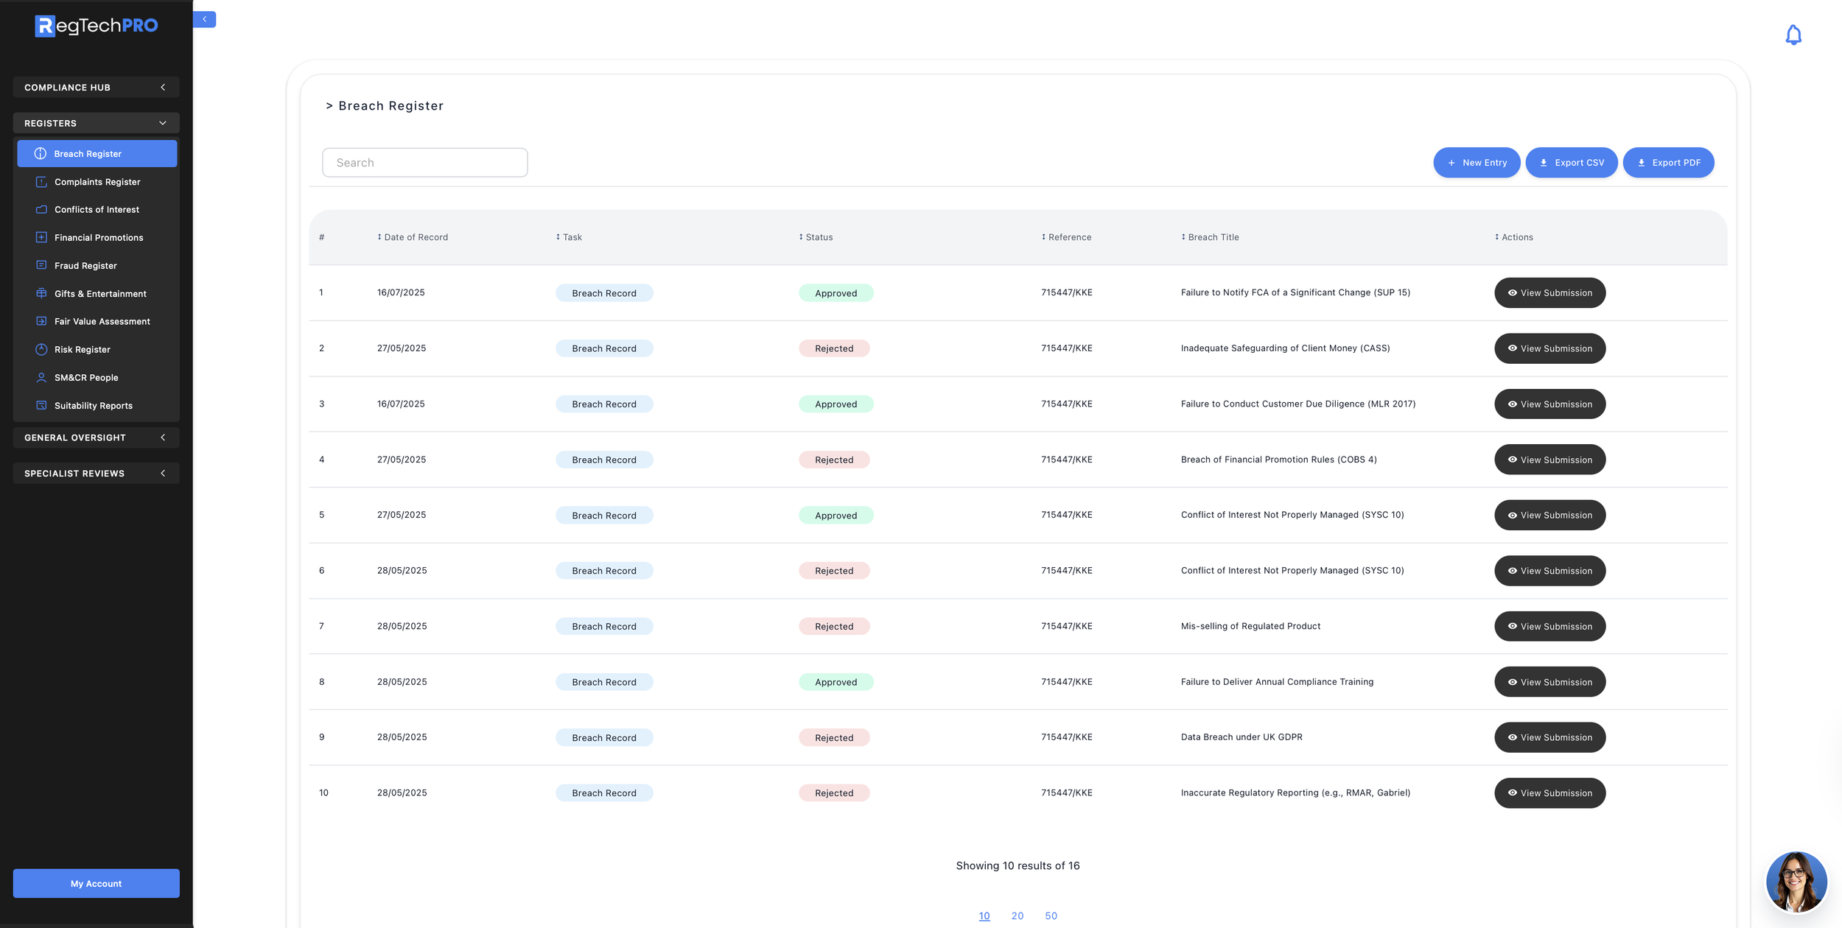Image resolution: width=1842 pixels, height=928 pixels.
Task: Expand the Specialist Reviews section
Action: [x=96, y=473]
